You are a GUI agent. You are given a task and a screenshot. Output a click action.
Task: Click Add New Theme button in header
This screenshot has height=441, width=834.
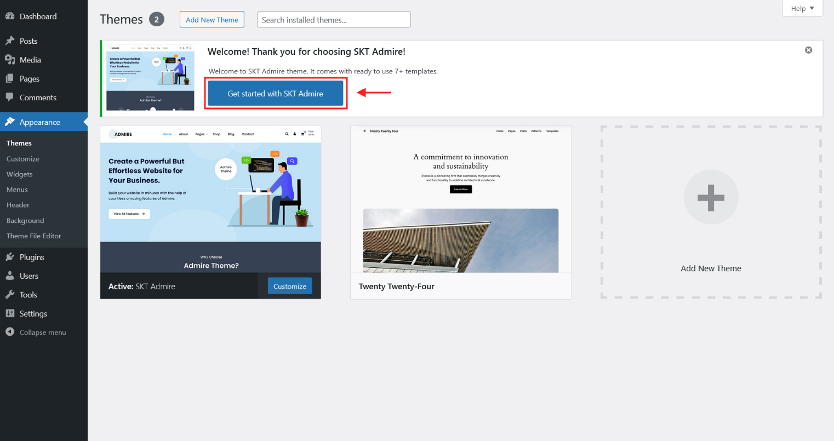pyautogui.click(x=212, y=20)
